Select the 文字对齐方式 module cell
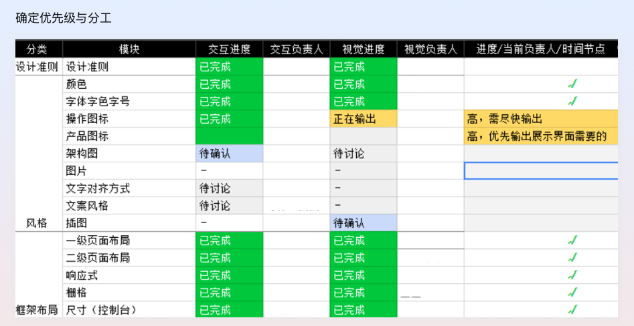634x326 pixels. [x=129, y=188]
